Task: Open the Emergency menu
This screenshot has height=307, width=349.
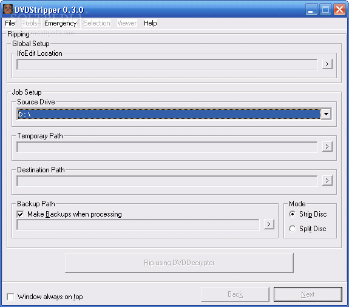Action: coord(60,23)
